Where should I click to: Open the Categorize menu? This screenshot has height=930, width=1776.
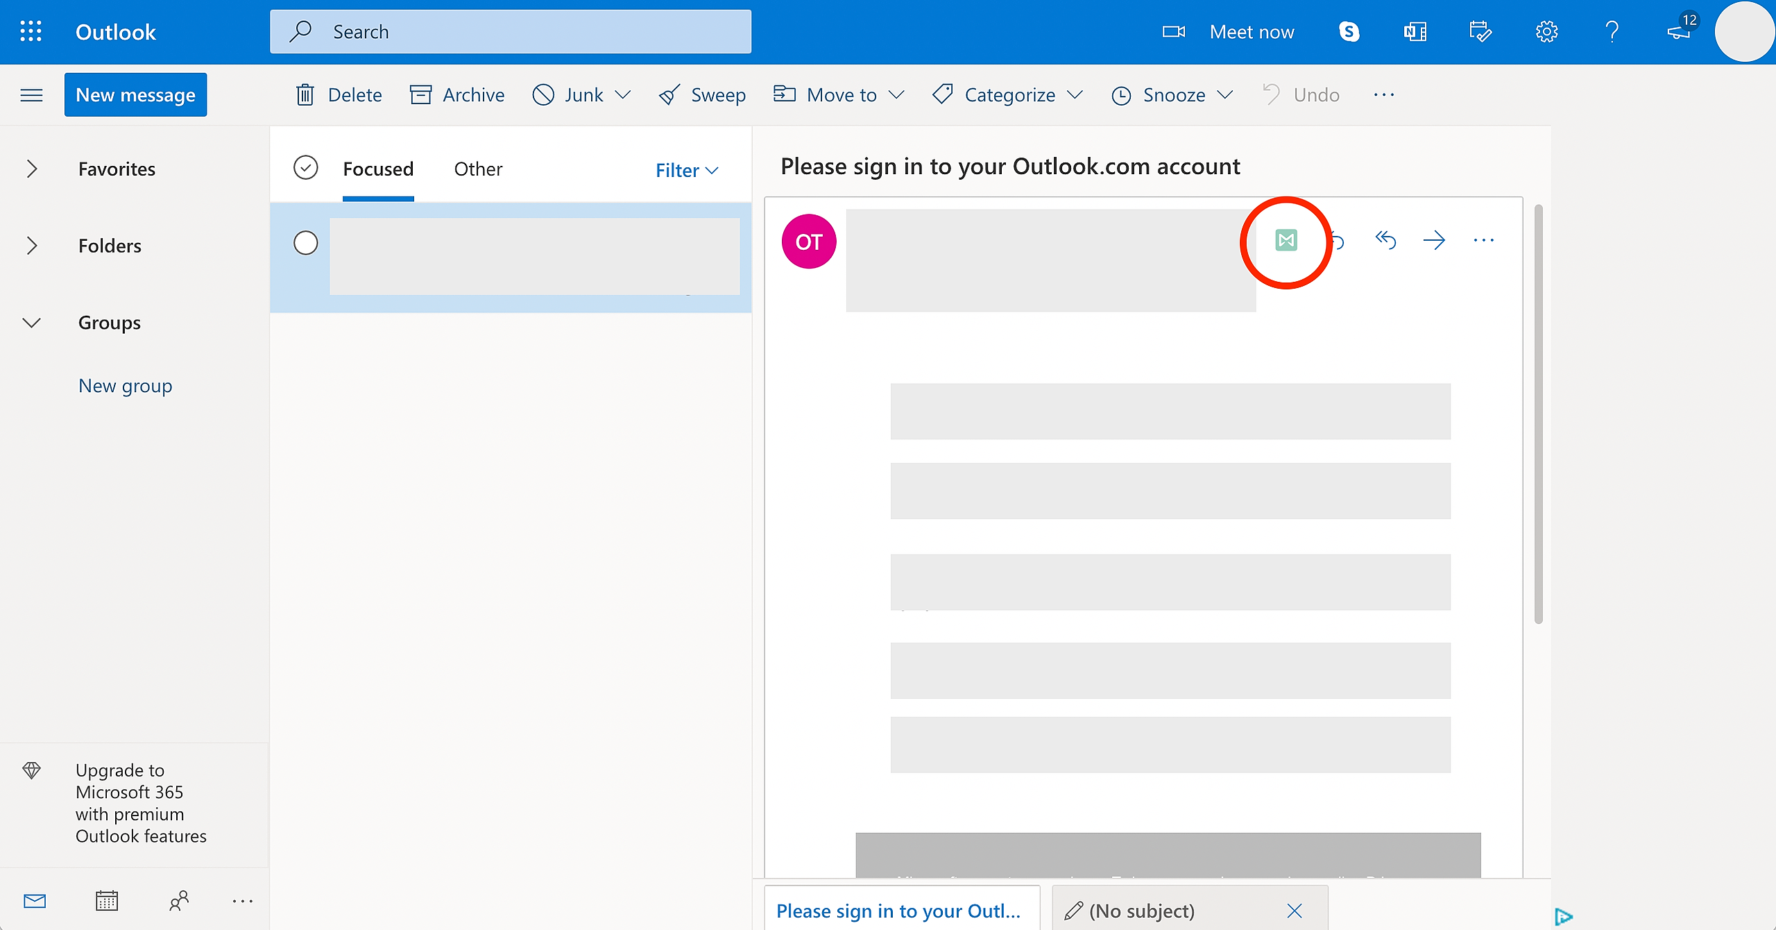pyautogui.click(x=1007, y=95)
